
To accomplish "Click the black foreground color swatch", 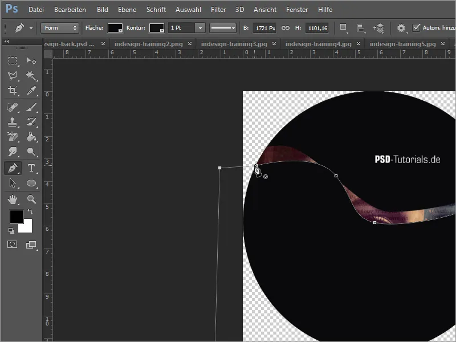I will [17, 217].
